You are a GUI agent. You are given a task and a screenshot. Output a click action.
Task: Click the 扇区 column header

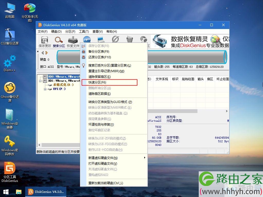[x=210, y=79]
